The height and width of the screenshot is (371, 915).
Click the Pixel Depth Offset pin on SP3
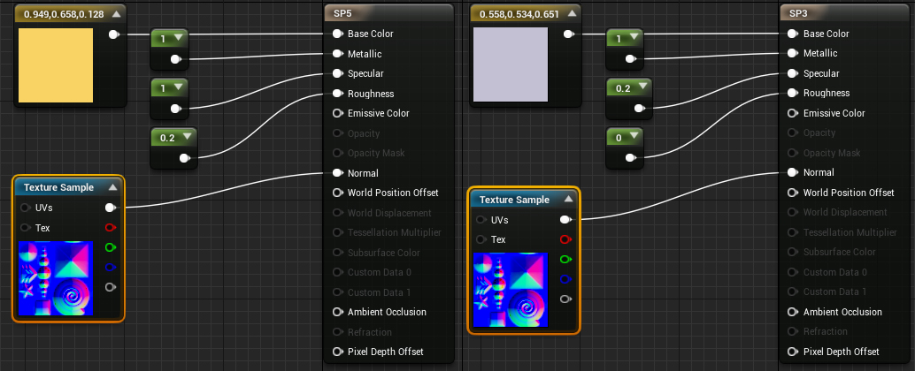[x=793, y=352]
